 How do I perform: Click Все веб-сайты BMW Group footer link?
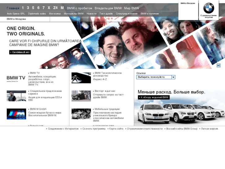click(181, 129)
